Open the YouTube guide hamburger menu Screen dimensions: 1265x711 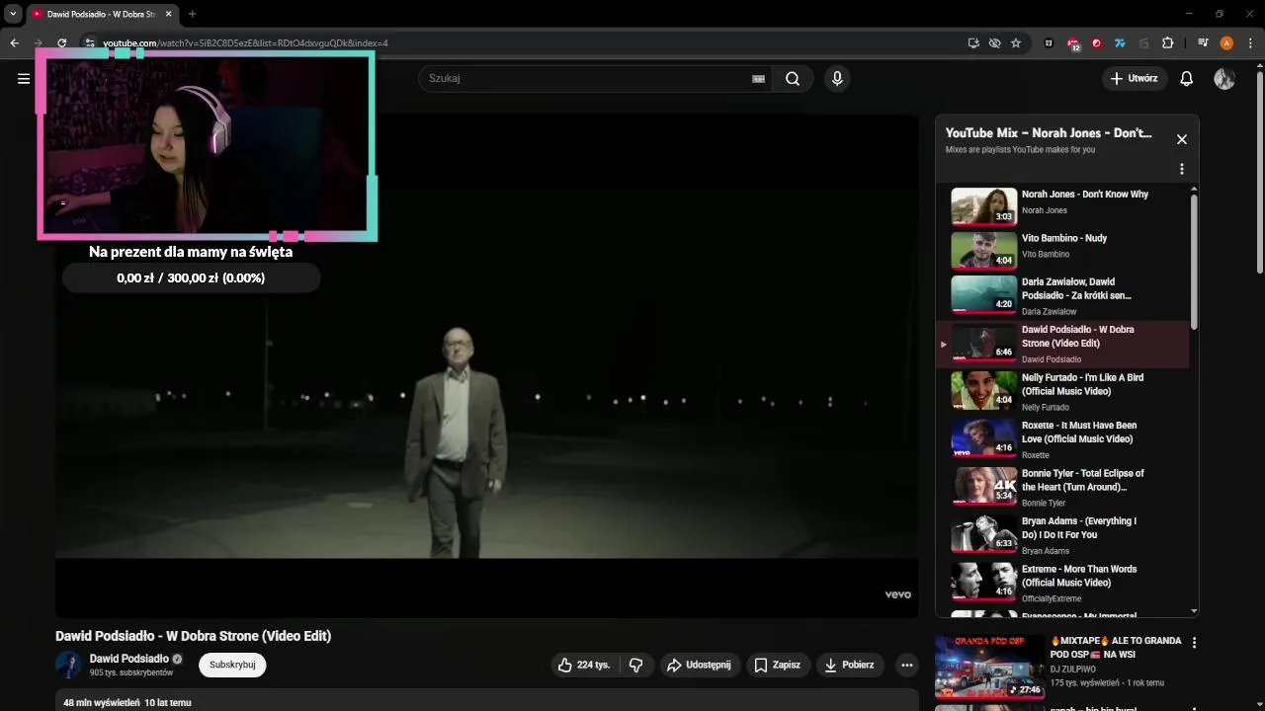[x=24, y=79]
